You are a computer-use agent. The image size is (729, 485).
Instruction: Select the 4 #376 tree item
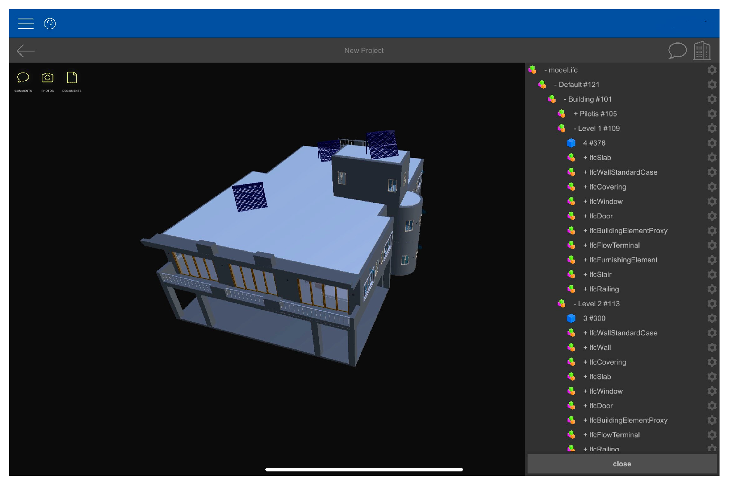(x=594, y=143)
